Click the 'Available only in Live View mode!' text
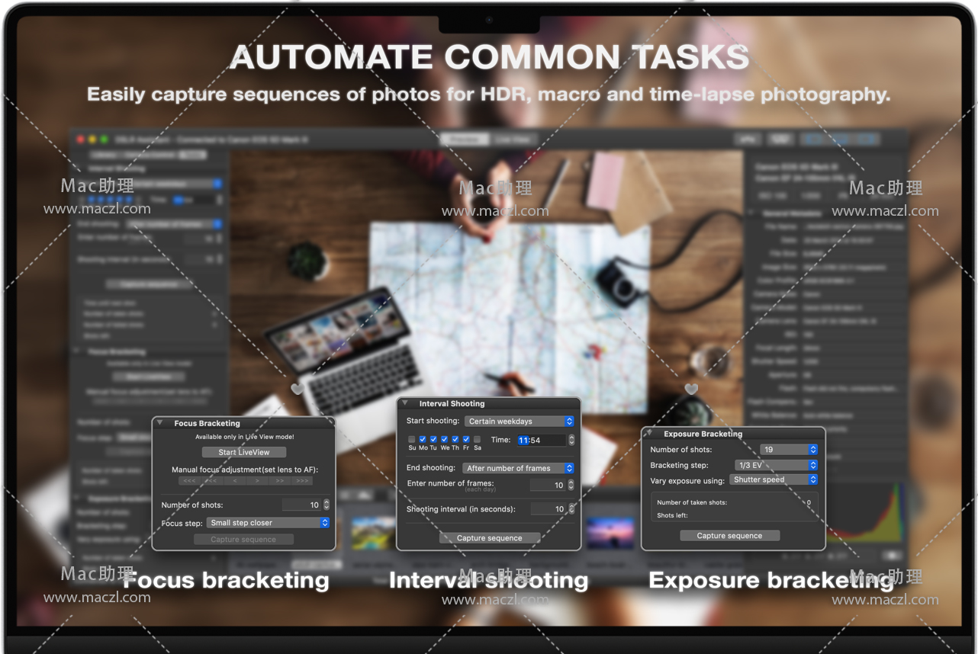The height and width of the screenshot is (654, 978). click(x=244, y=437)
